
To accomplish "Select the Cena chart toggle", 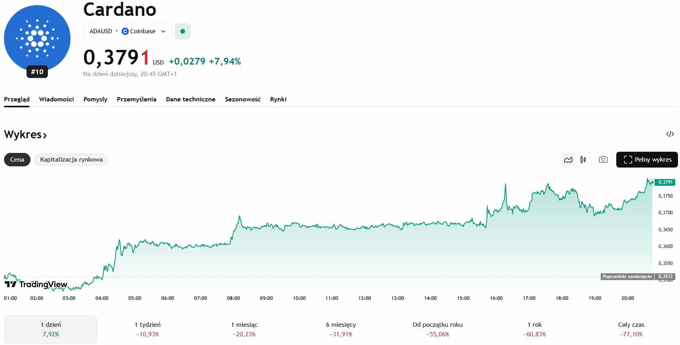I will point(17,160).
